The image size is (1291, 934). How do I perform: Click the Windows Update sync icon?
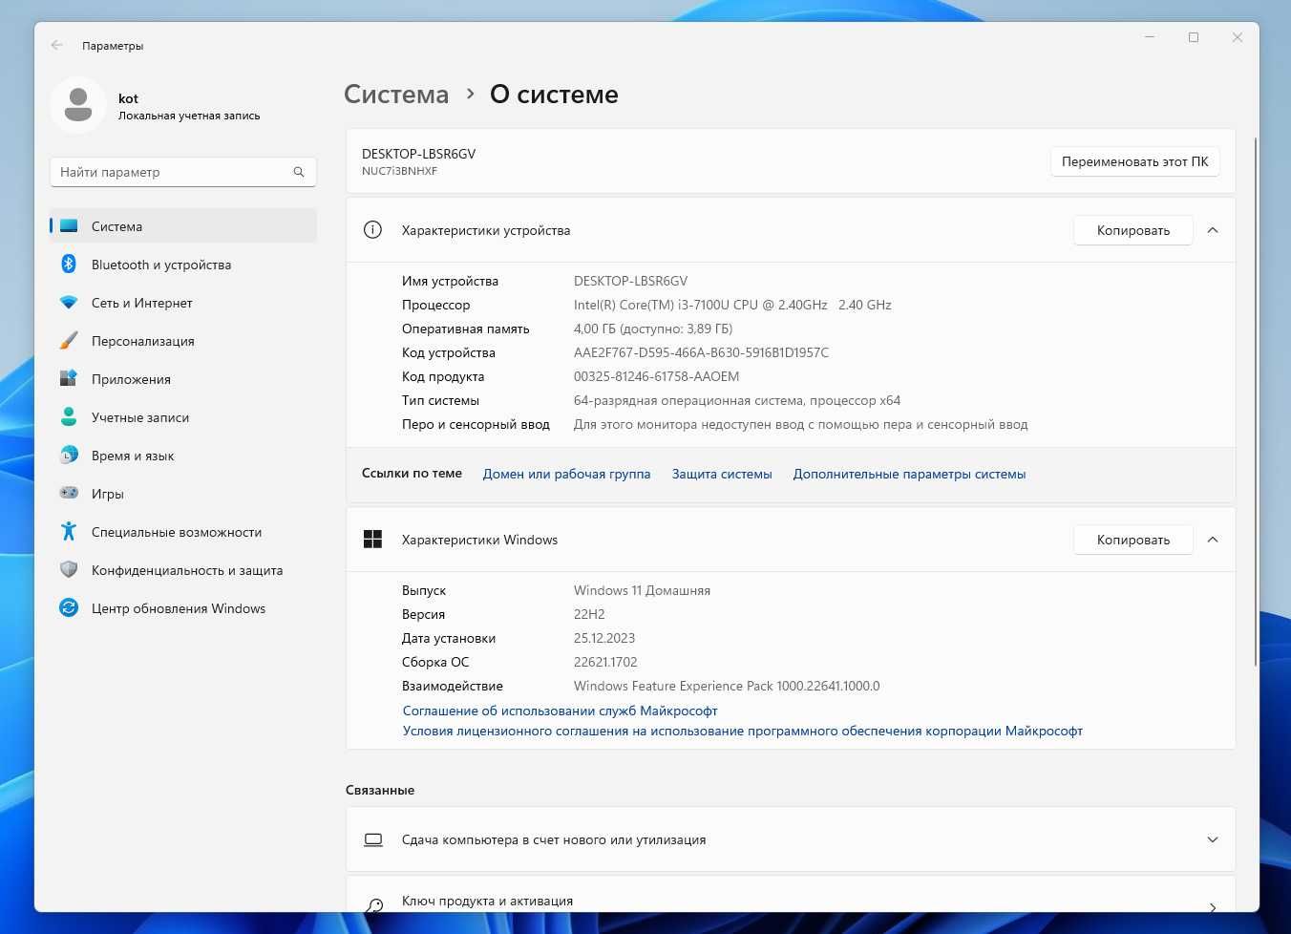click(x=69, y=608)
